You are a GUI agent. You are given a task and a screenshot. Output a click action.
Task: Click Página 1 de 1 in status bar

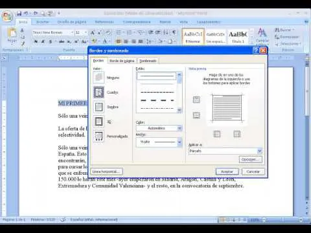pos(14,220)
